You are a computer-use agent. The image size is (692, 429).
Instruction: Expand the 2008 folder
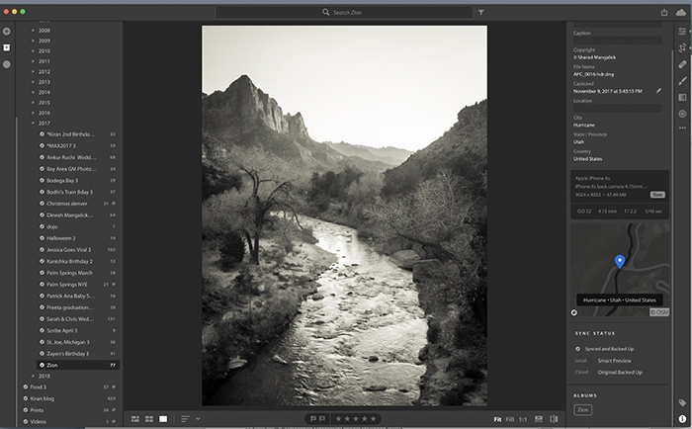point(33,31)
